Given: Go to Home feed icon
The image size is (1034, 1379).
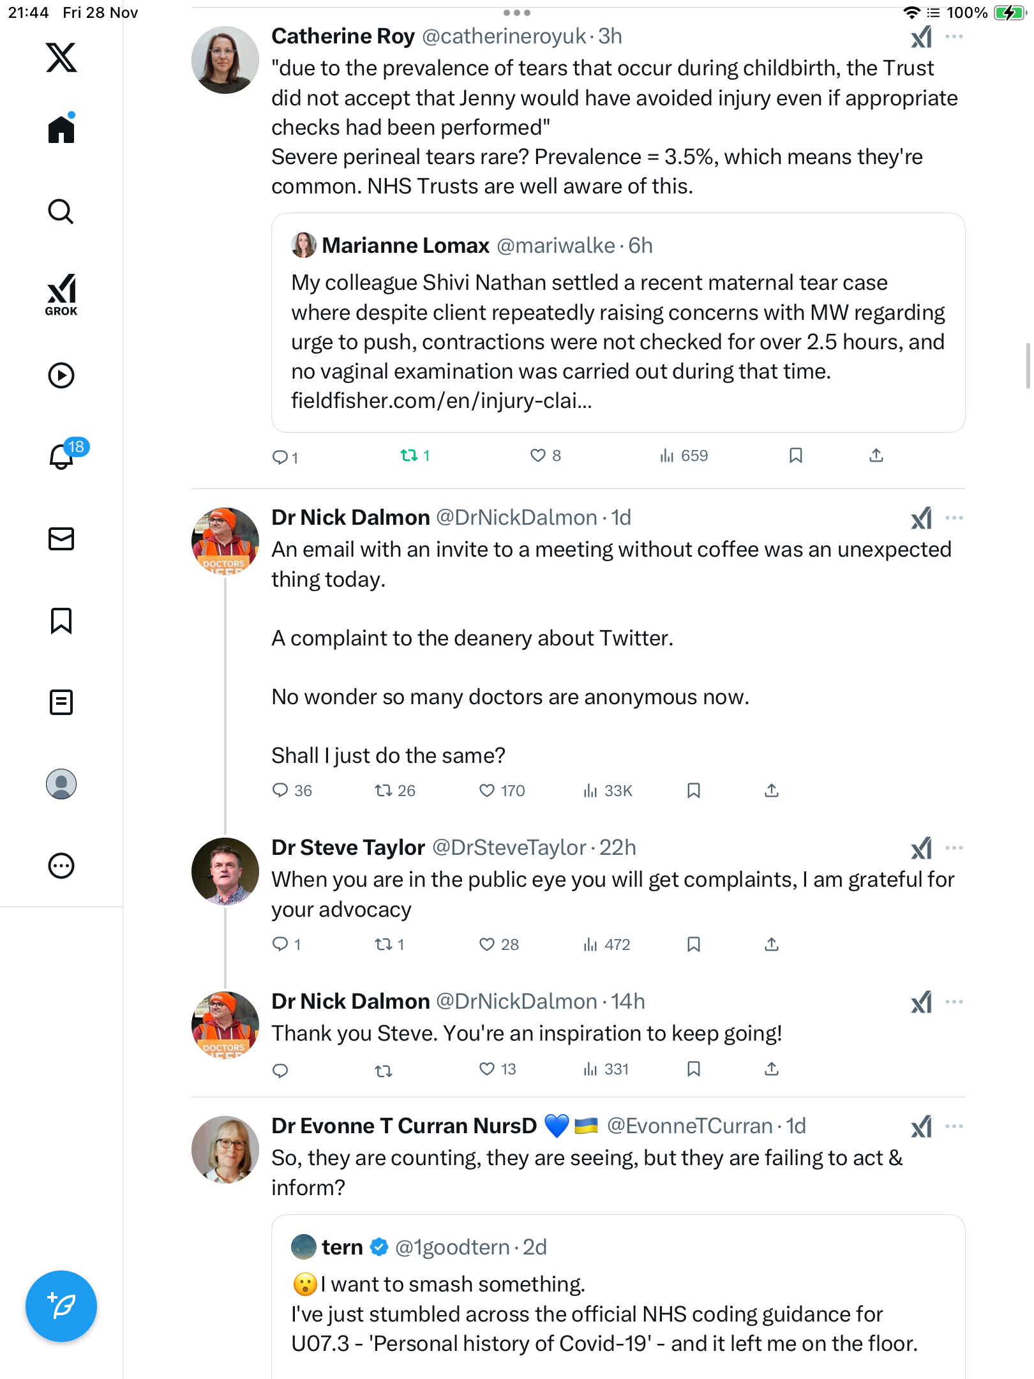Looking at the screenshot, I should coord(61,130).
